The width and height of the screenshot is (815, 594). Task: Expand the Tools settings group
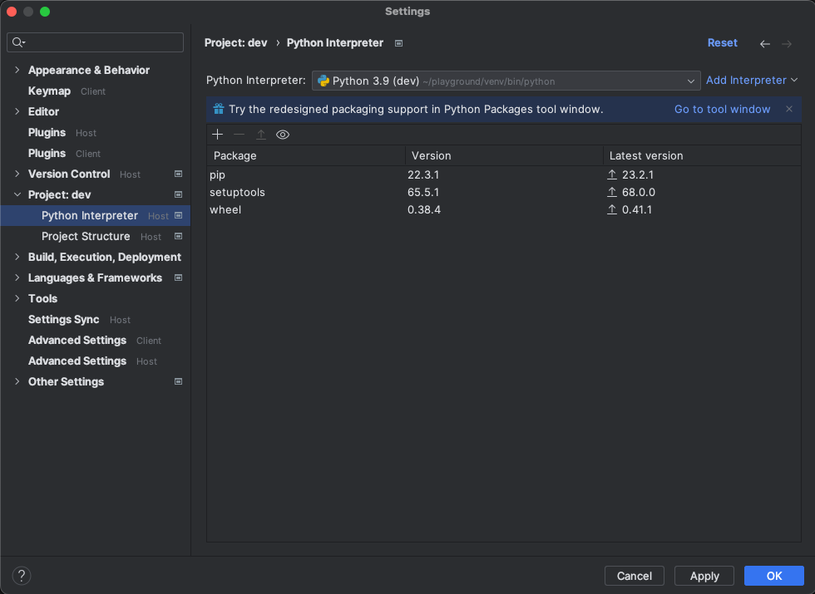(x=17, y=298)
